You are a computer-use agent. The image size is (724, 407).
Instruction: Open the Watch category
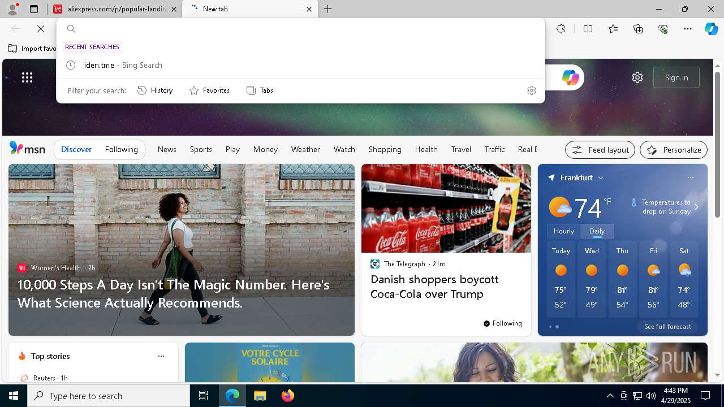[344, 149]
